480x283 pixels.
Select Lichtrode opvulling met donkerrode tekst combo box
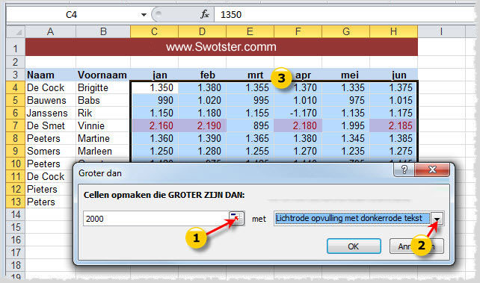[359, 219]
